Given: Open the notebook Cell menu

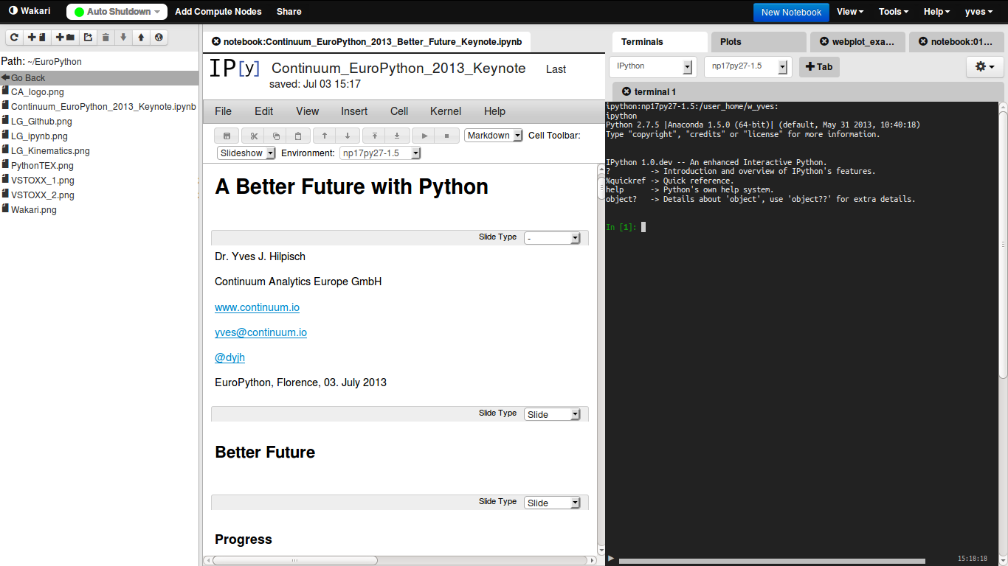Looking at the screenshot, I should pyautogui.click(x=399, y=111).
